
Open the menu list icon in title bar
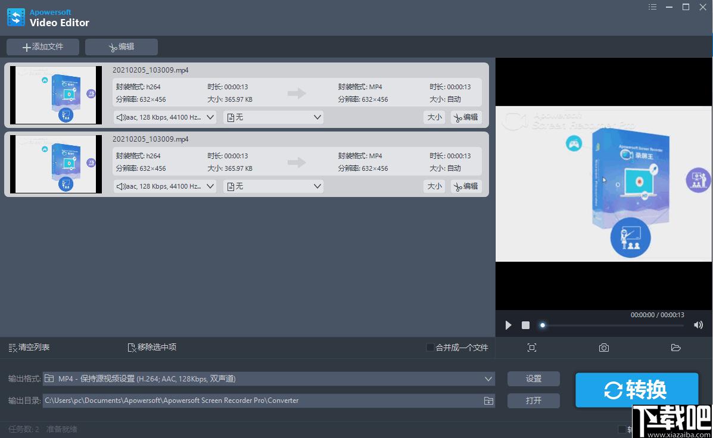[x=652, y=7]
